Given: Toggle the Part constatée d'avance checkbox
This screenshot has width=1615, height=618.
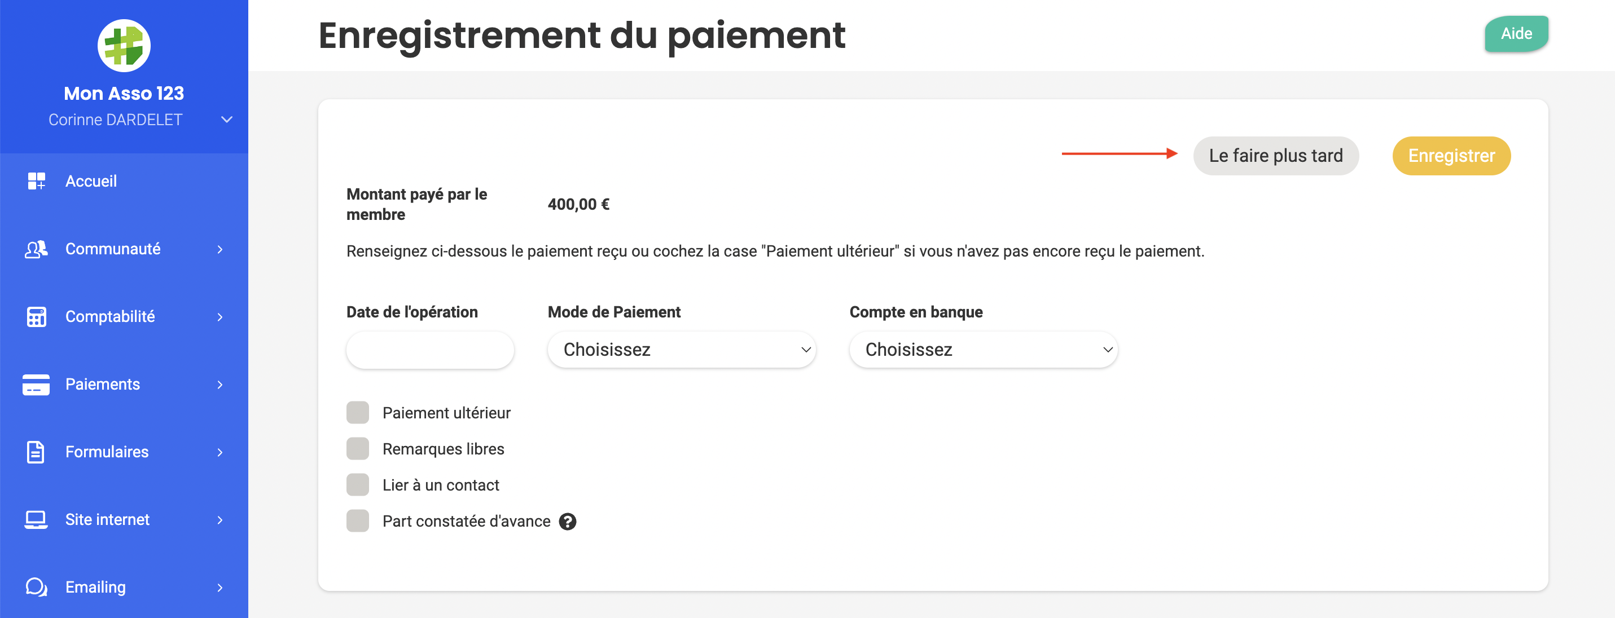Looking at the screenshot, I should point(358,521).
